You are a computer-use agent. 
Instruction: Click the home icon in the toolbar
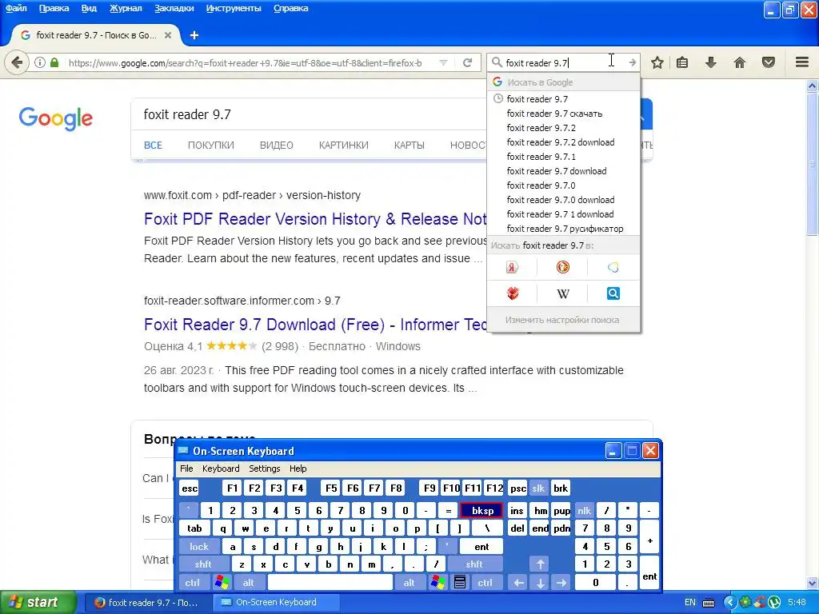(x=740, y=62)
